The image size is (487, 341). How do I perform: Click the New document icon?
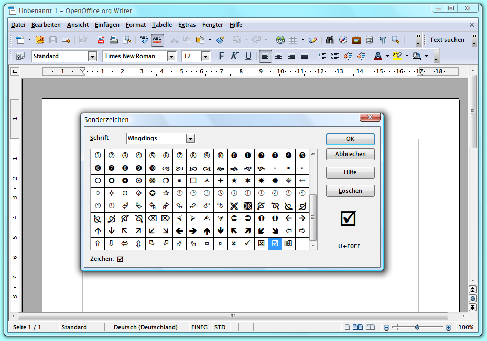(x=20, y=40)
